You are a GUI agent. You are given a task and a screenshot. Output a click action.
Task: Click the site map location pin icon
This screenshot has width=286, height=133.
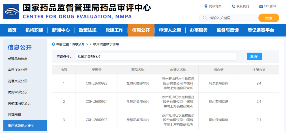point(206,6)
